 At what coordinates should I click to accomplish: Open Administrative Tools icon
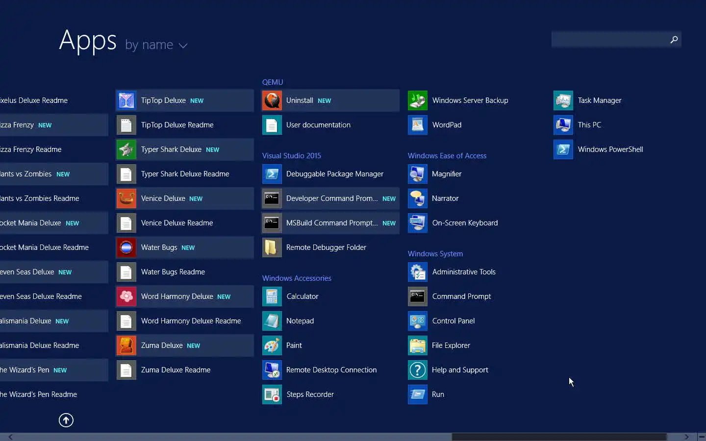pos(417,272)
